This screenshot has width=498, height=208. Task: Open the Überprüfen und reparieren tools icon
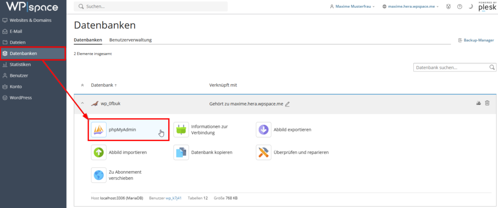coord(264,153)
